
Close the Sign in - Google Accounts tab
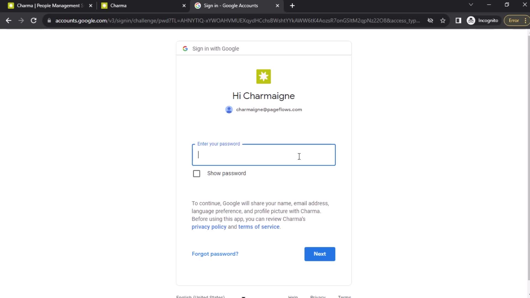tap(277, 6)
